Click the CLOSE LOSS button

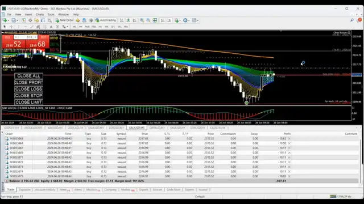(x=28, y=89)
